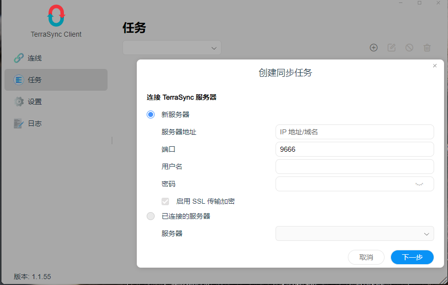Select the 任务 sidebar item
Screen dimensions: 448x285
(x=56, y=80)
